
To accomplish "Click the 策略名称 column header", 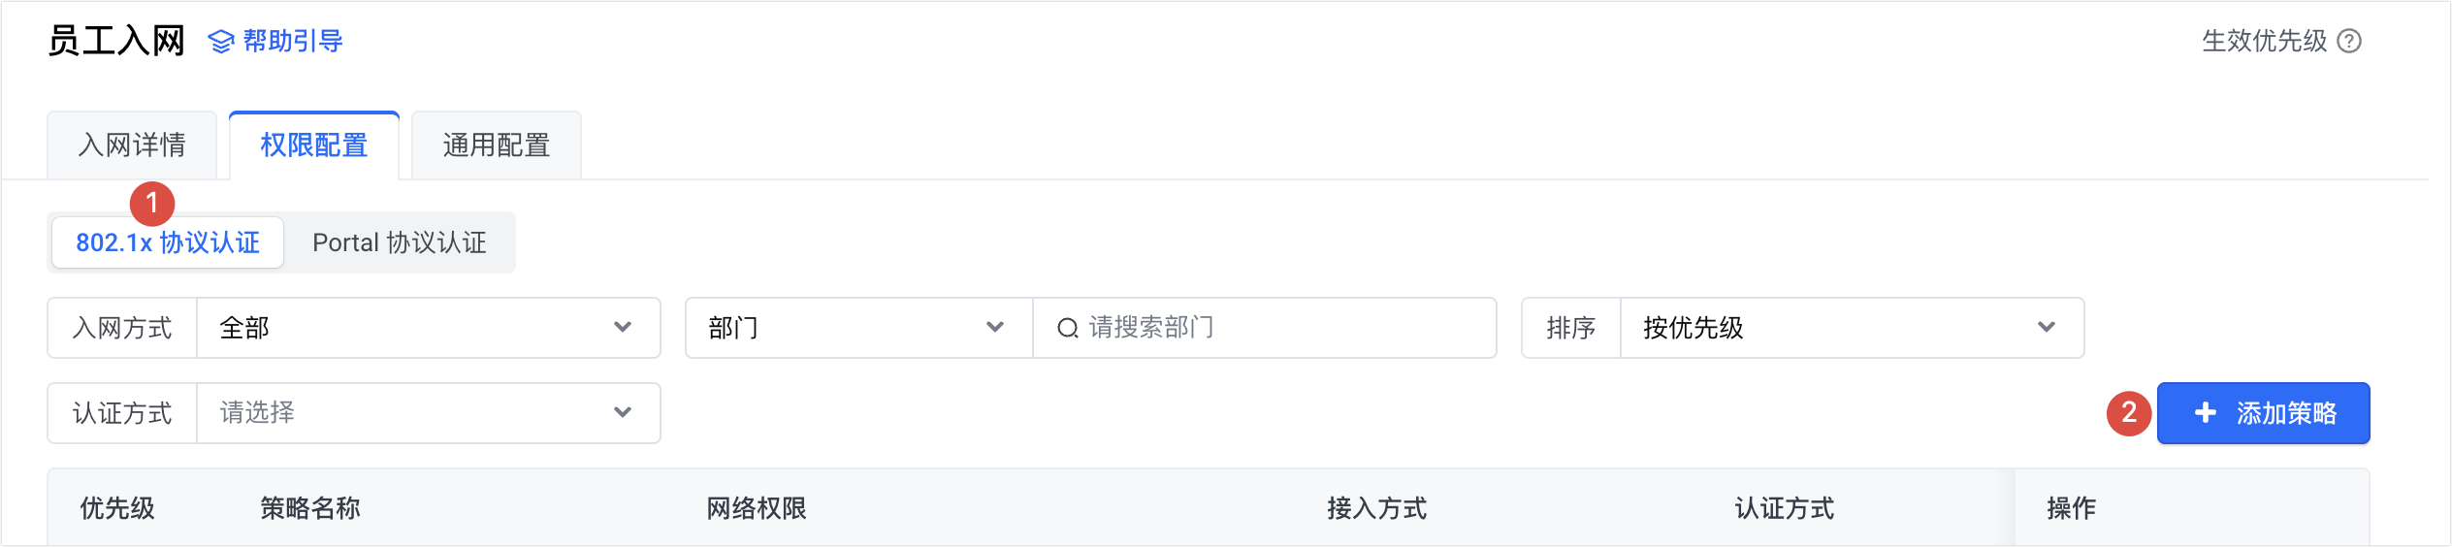I will click(309, 508).
